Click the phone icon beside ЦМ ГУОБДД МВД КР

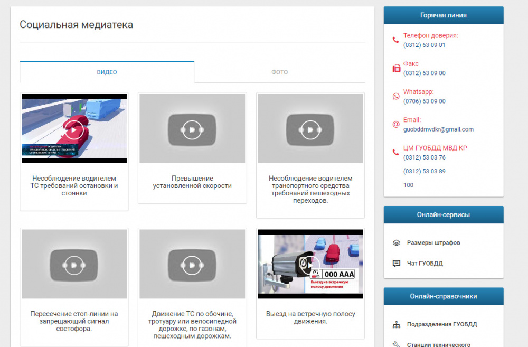coord(396,152)
